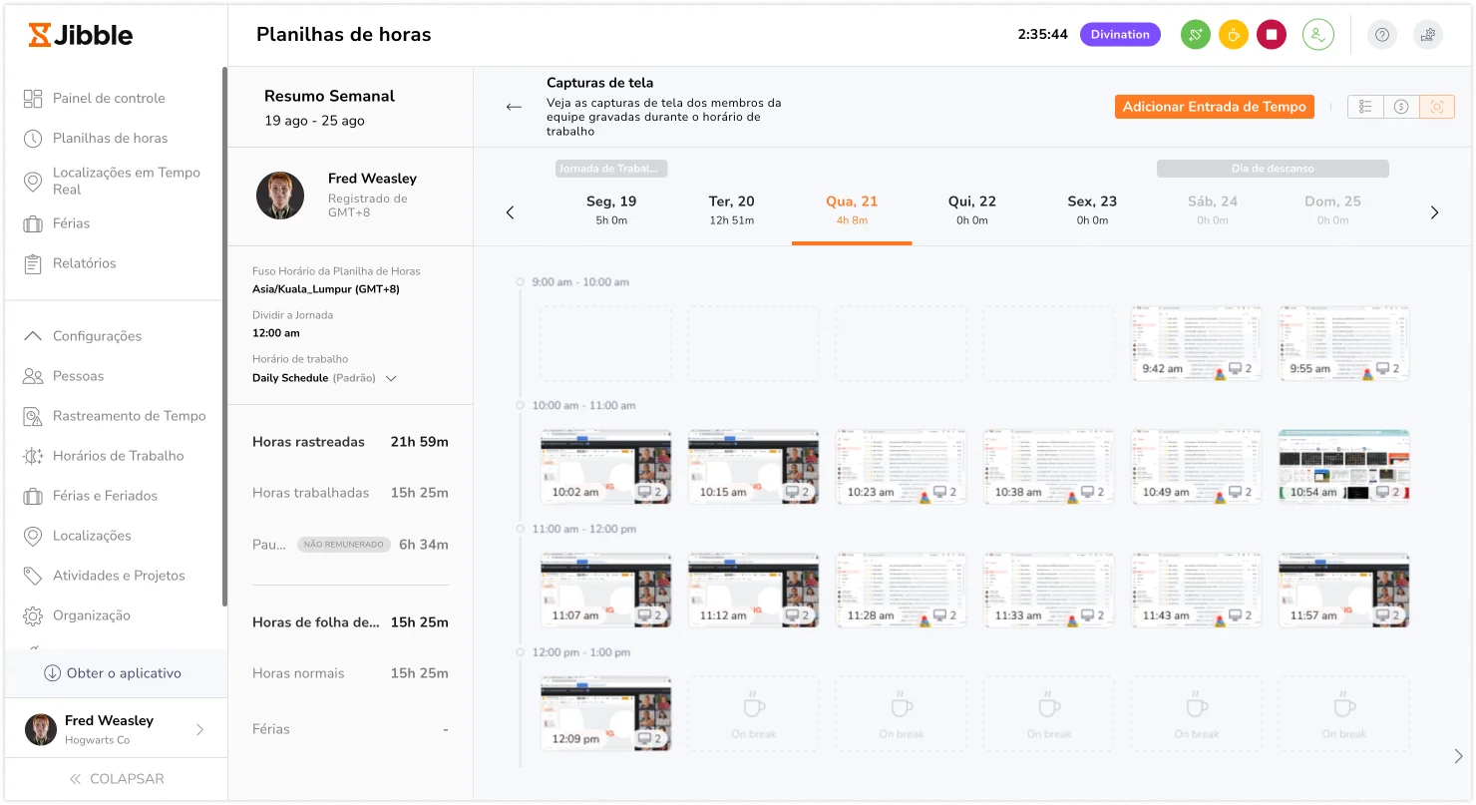Go to next week with right chevron
Screen dimensions: 1476x805
(x=1435, y=212)
